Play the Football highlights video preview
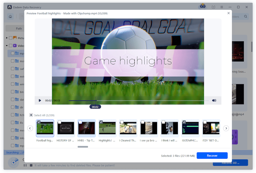Screen dimensions: 256x173 40,100
